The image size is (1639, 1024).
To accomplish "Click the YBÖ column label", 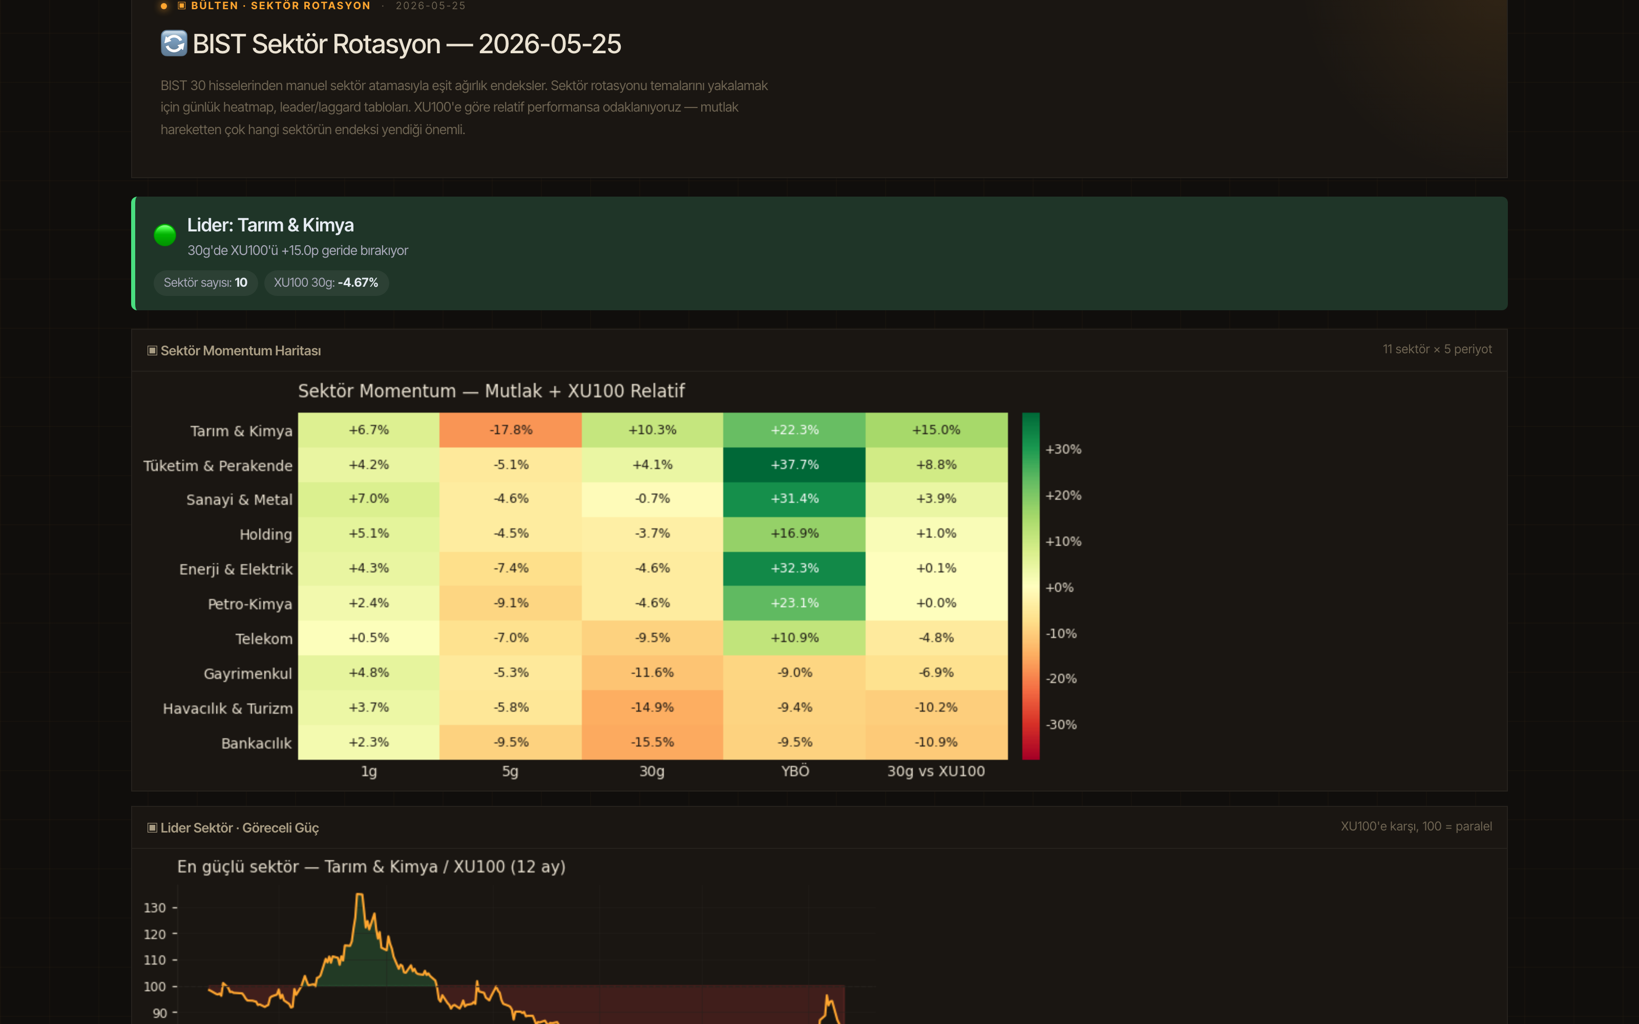I will [x=795, y=771].
